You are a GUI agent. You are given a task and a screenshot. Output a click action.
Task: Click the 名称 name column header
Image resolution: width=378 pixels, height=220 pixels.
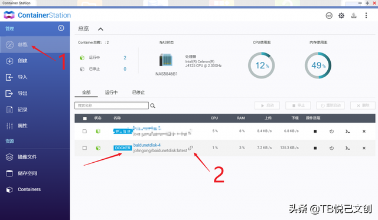117,118
